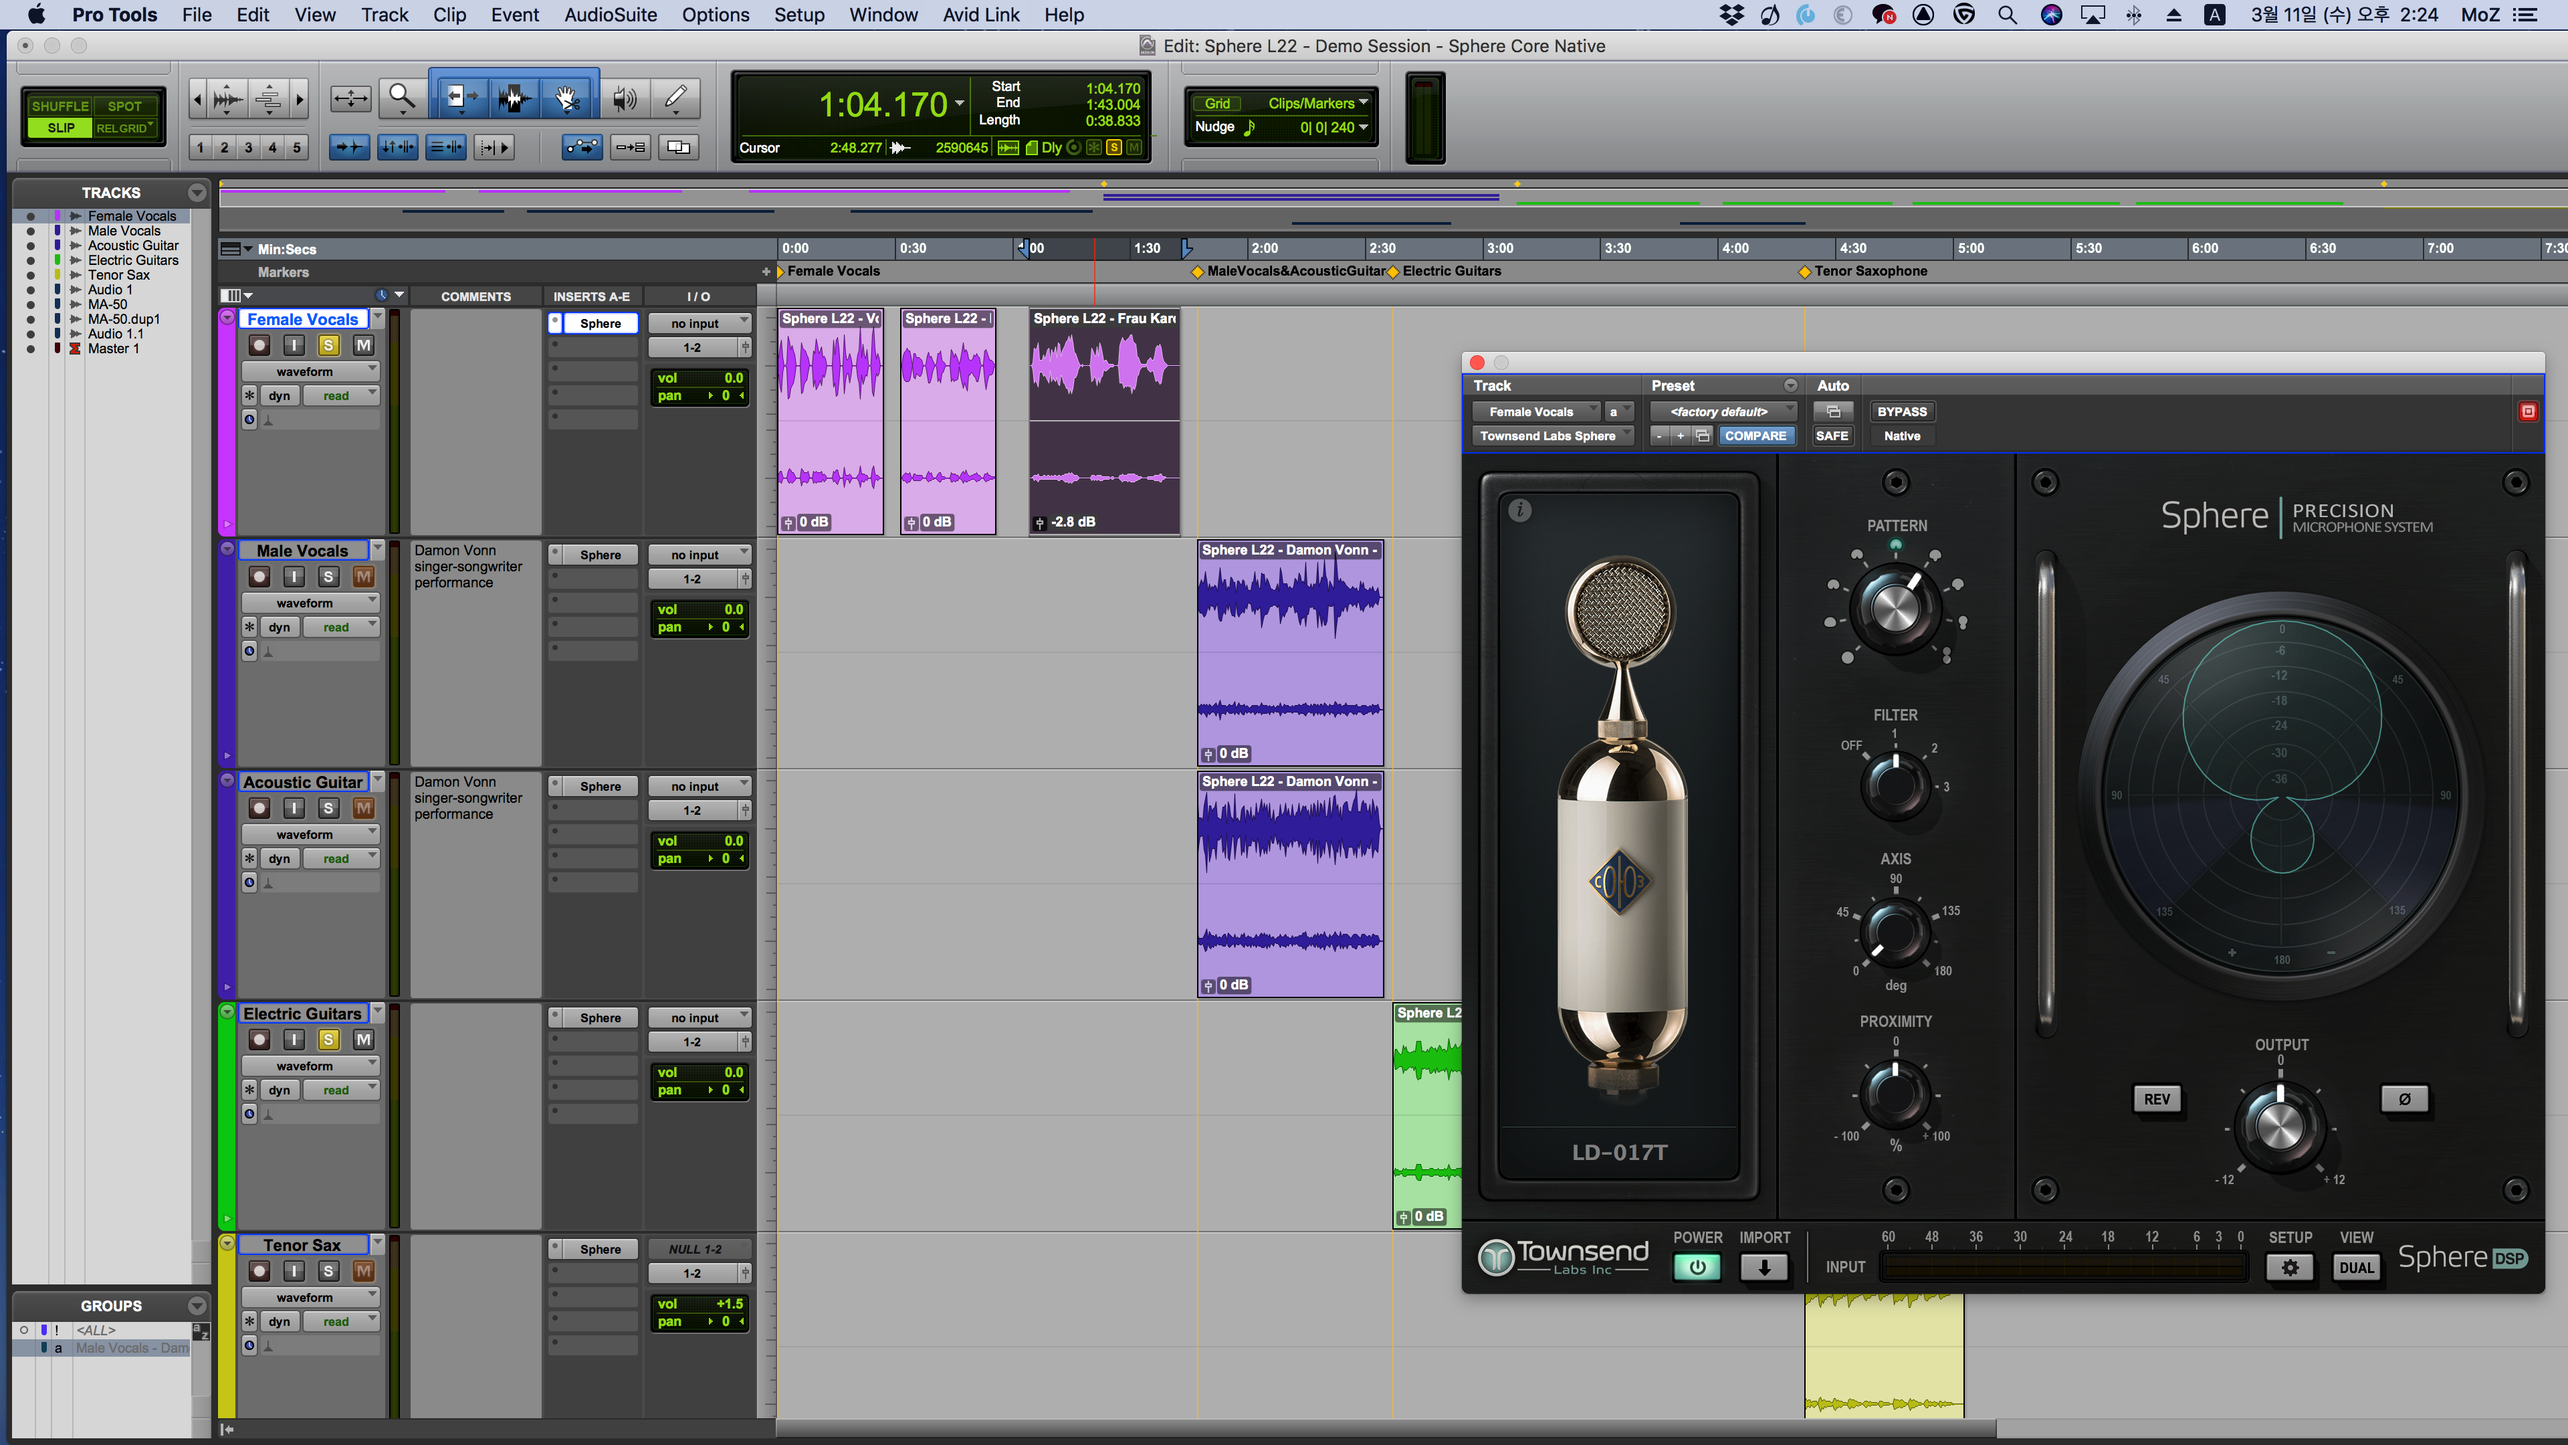Toggle Solo on Female Vocals track
Image resolution: width=2568 pixels, height=1445 pixels.
pos(328,345)
